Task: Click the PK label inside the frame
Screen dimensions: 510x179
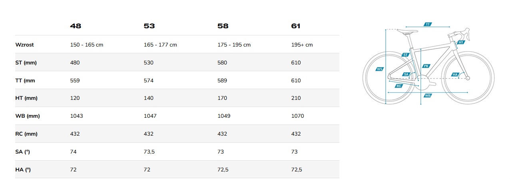Action: [x=426, y=66]
